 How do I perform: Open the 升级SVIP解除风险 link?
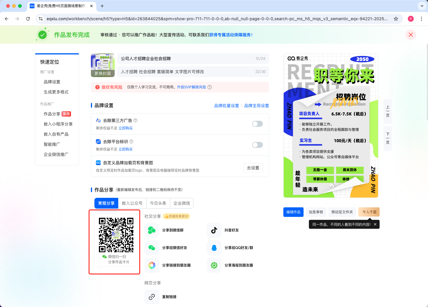[x=191, y=87]
